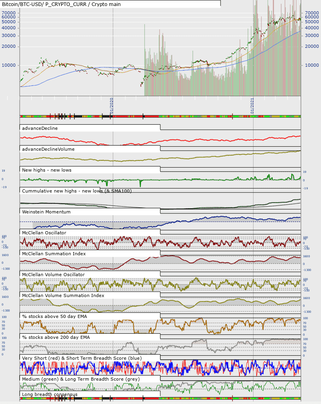
Task: Click the chart title Bitcoin/BTC-USD Crypto main
Action: point(61,4)
